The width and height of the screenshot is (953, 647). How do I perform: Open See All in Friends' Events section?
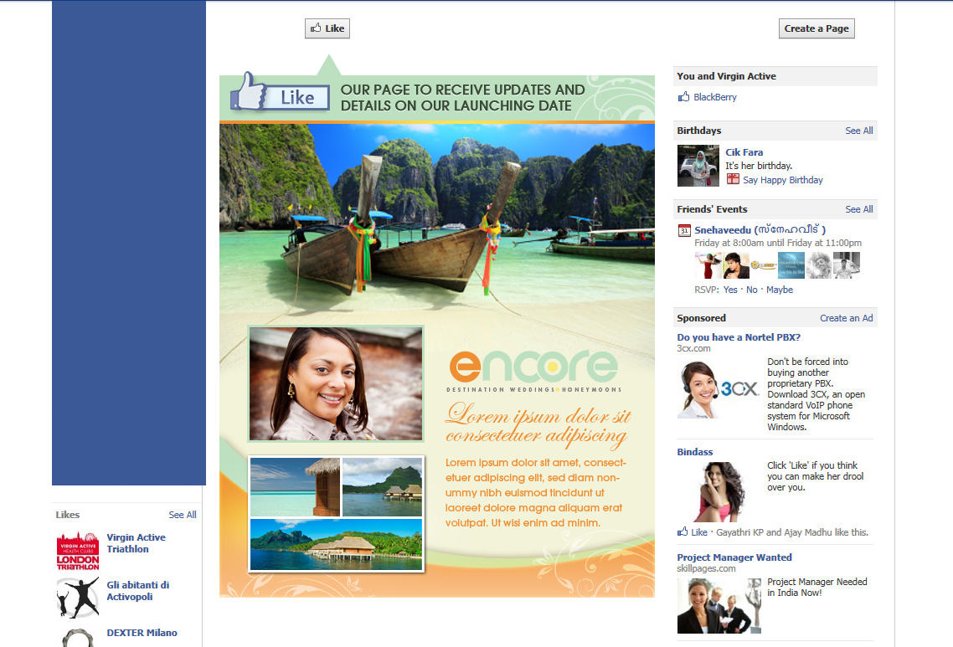click(x=858, y=209)
